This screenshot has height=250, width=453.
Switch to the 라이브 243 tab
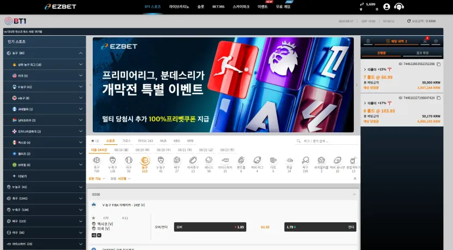point(145,141)
